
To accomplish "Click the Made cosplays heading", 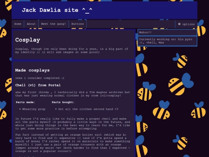I will click(33, 70).
